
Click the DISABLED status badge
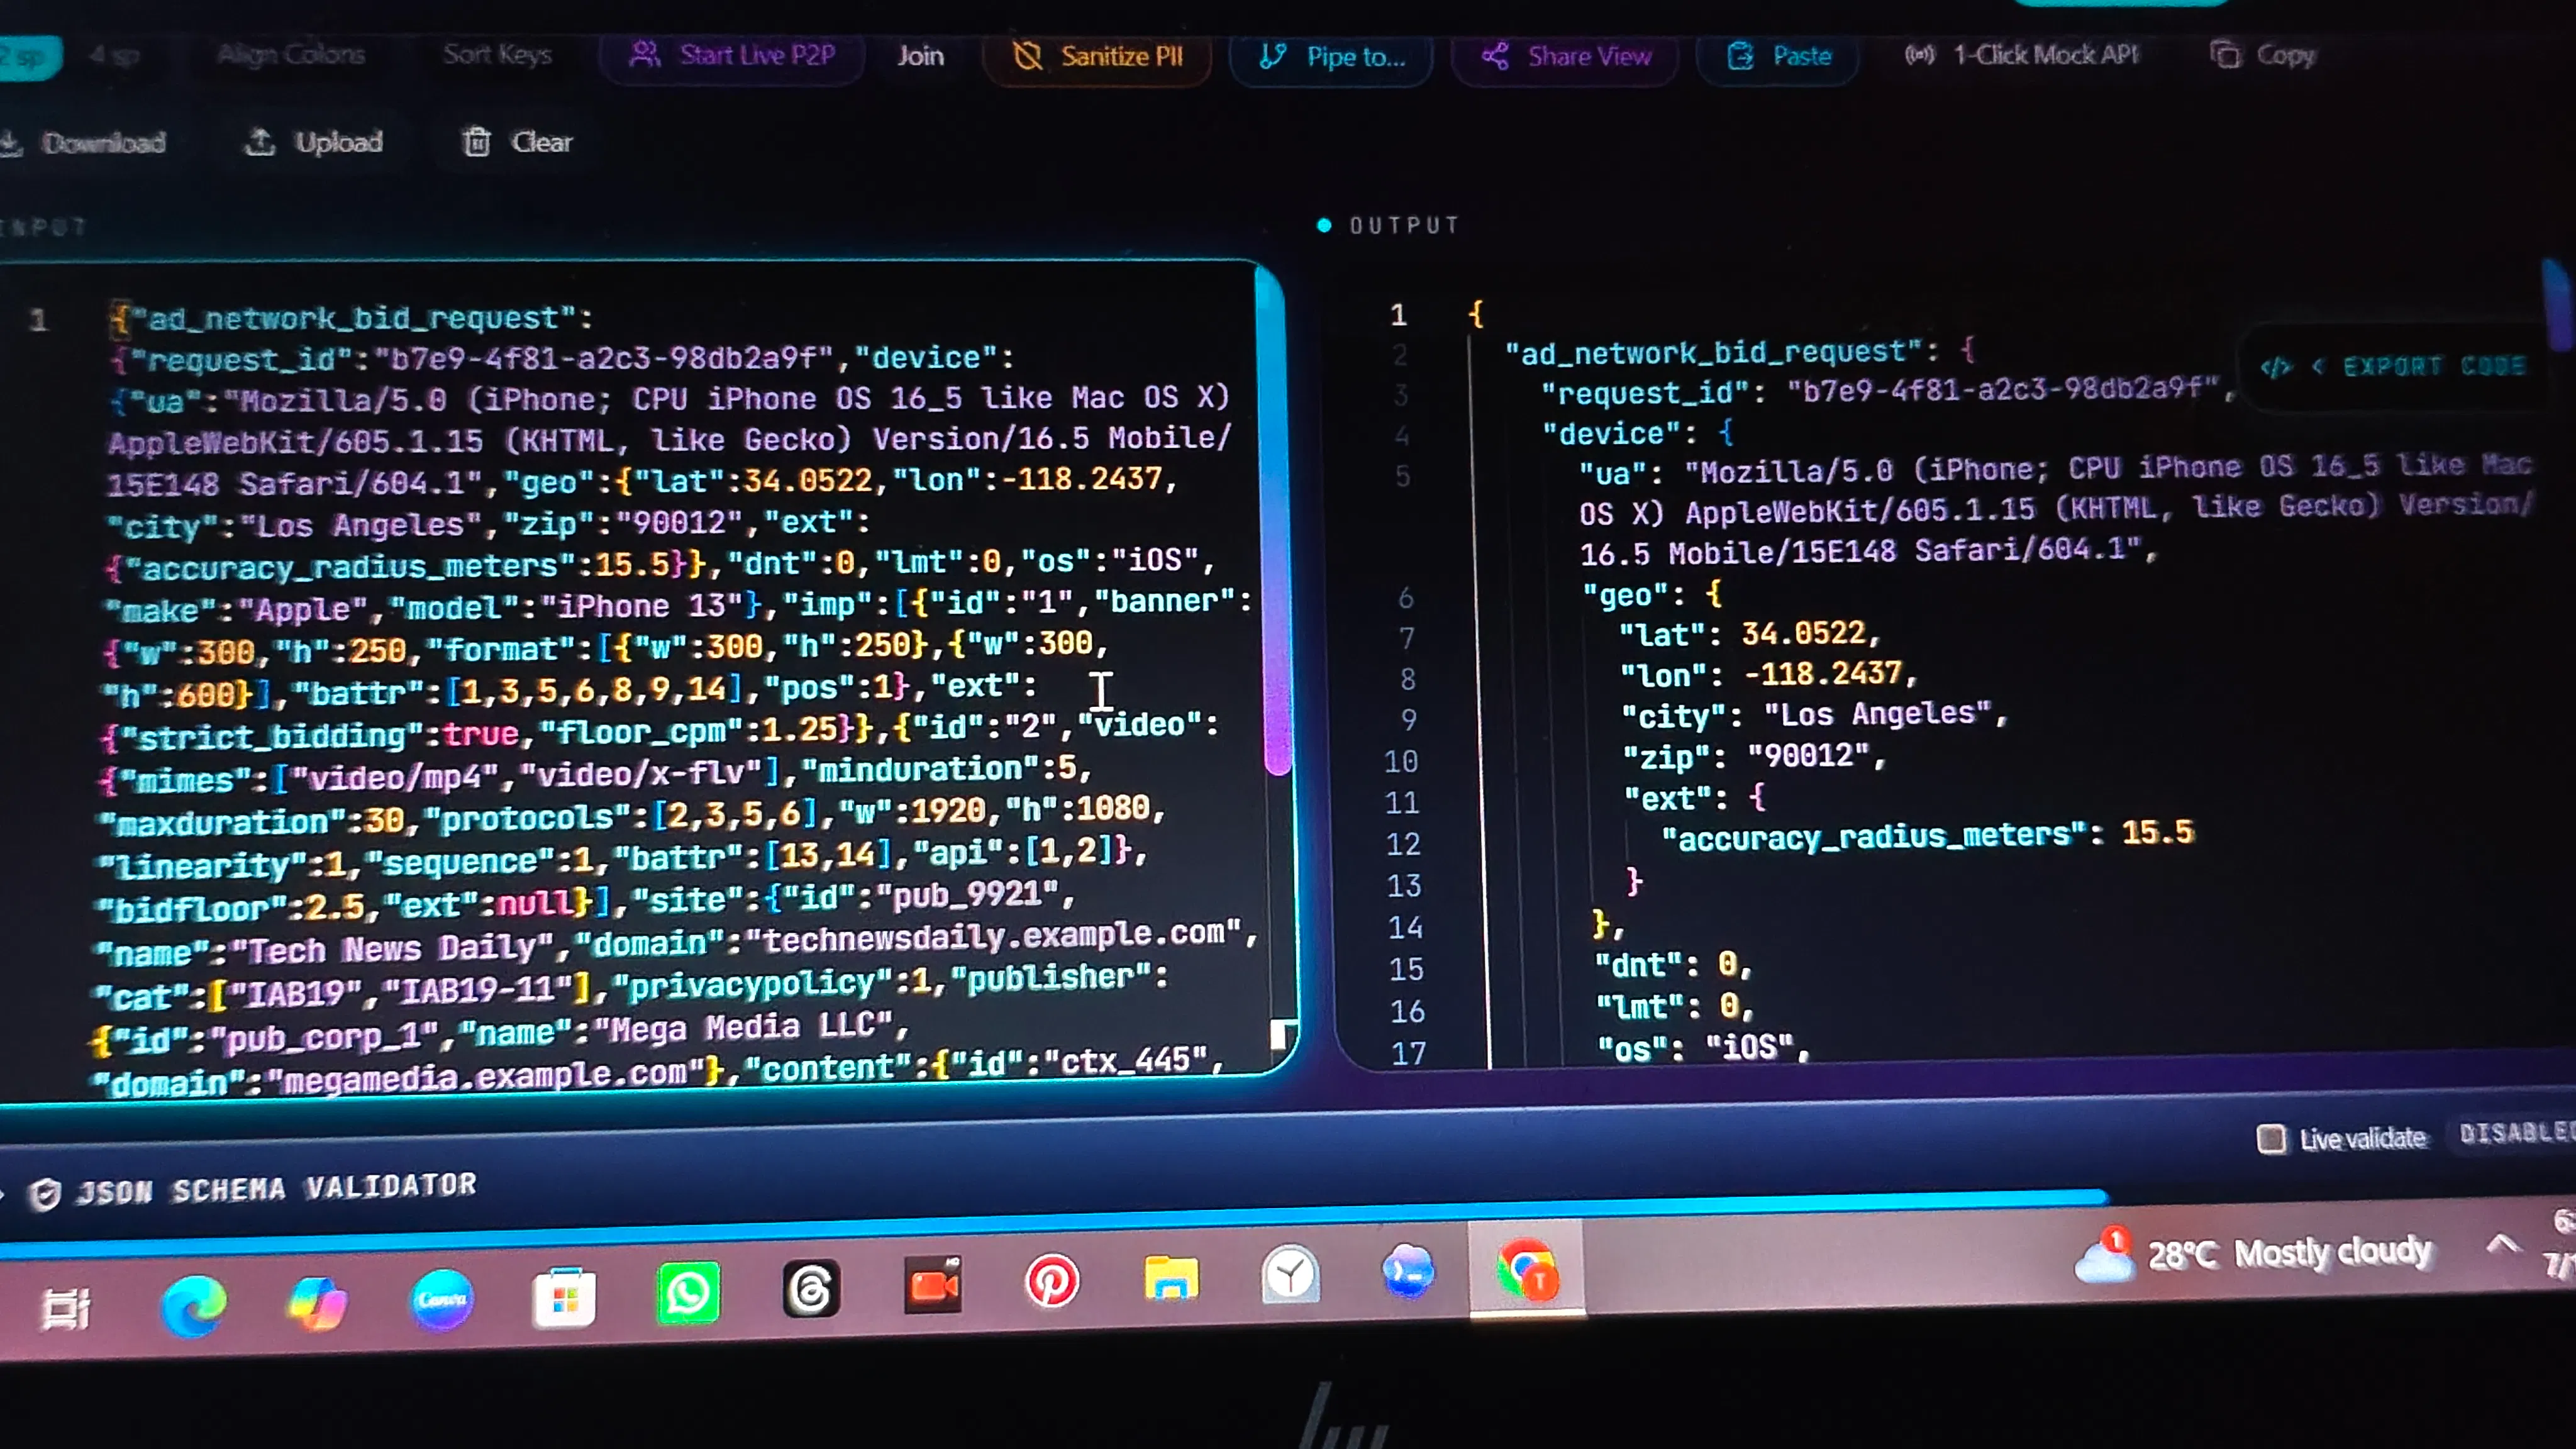tap(2516, 1133)
